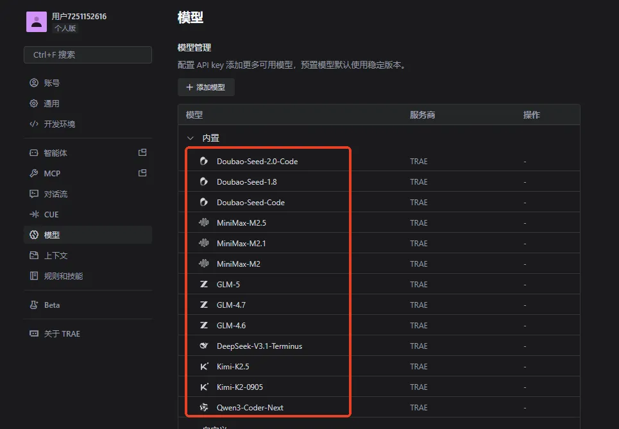Select the GLM-4.7 model name
619x429 pixels.
tap(231, 305)
